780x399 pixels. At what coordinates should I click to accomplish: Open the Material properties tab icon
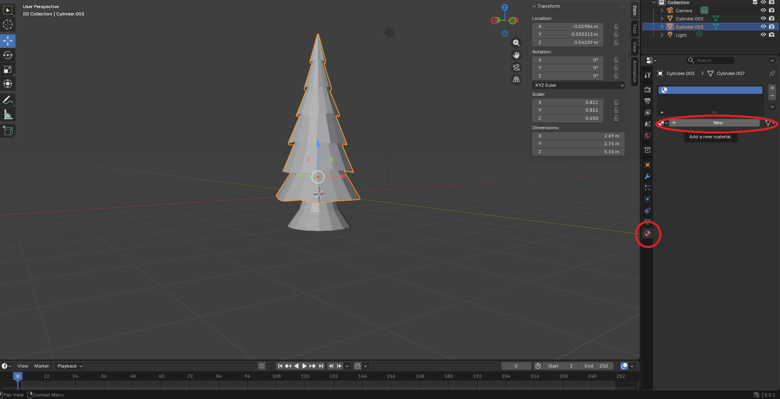click(648, 233)
